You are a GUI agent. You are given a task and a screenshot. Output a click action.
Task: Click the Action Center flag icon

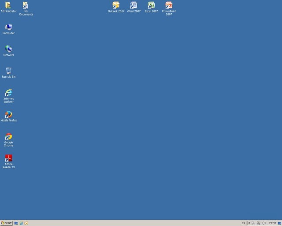point(254,223)
